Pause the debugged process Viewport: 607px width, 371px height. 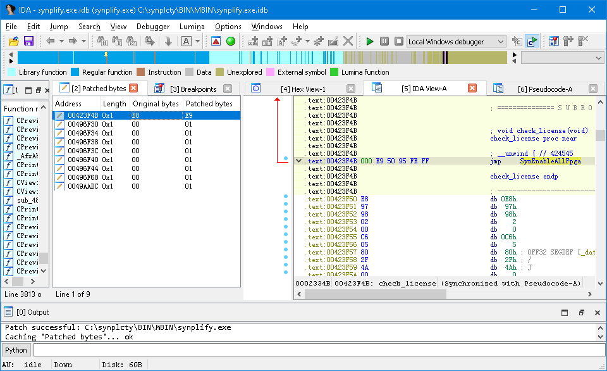pos(384,41)
